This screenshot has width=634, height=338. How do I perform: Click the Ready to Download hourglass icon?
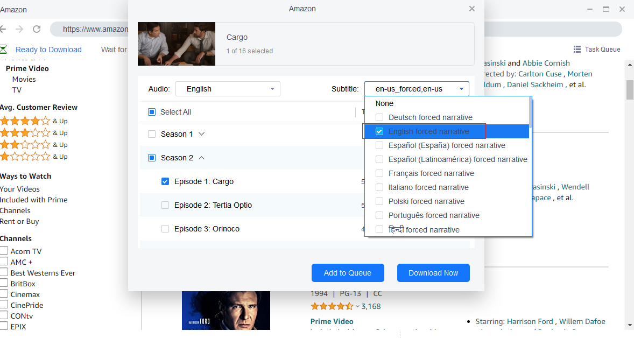pos(3,50)
